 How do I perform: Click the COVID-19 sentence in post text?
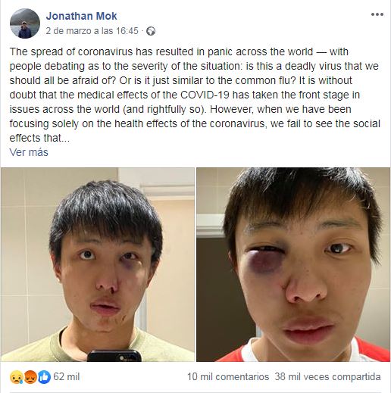tap(185, 95)
